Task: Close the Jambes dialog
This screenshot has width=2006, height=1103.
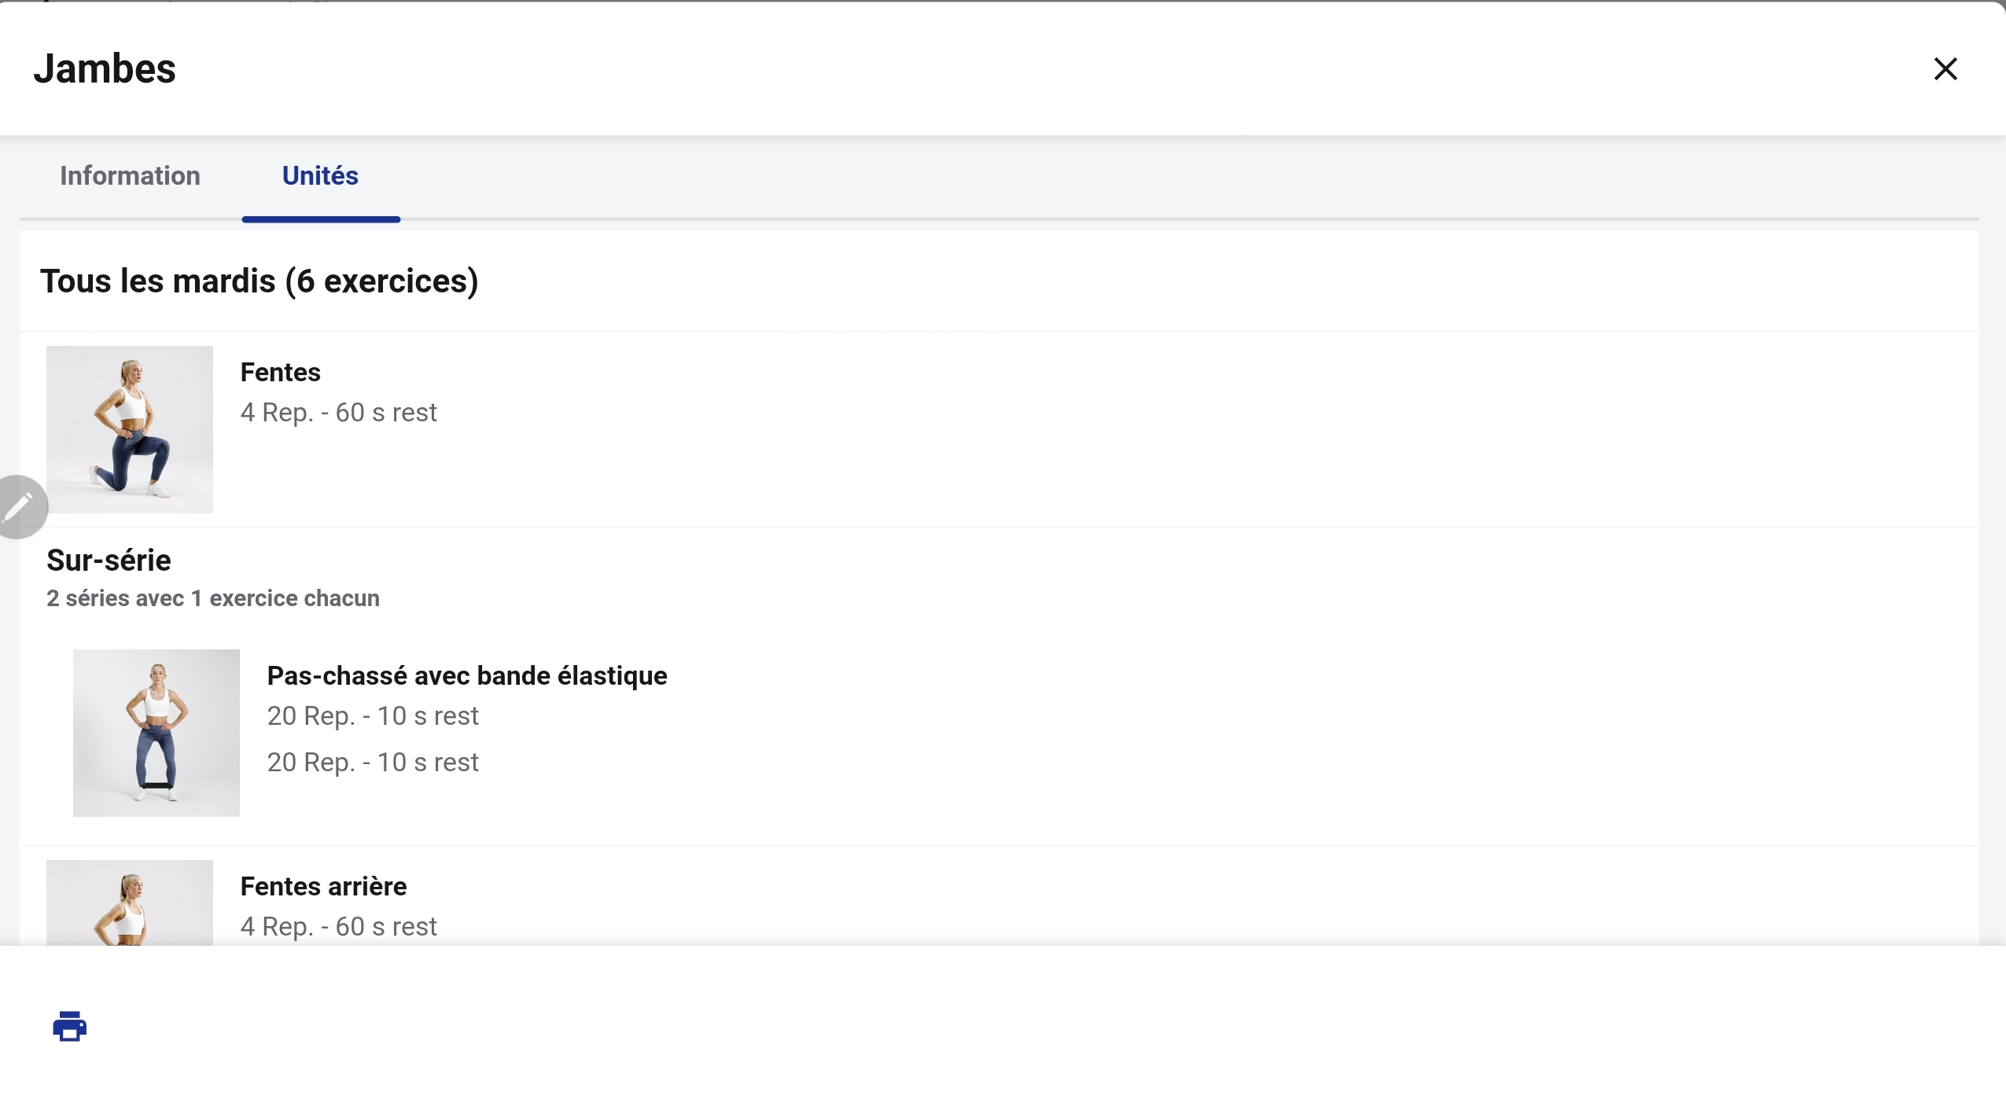Action: pyautogui.click(x=1945, y=69)
